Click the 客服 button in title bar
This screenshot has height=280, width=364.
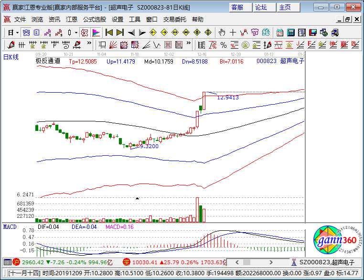[240, 8]
